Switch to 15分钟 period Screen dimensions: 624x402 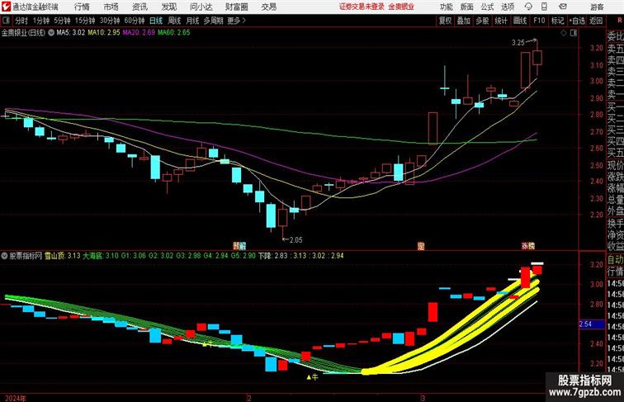[x=85, y=21]
